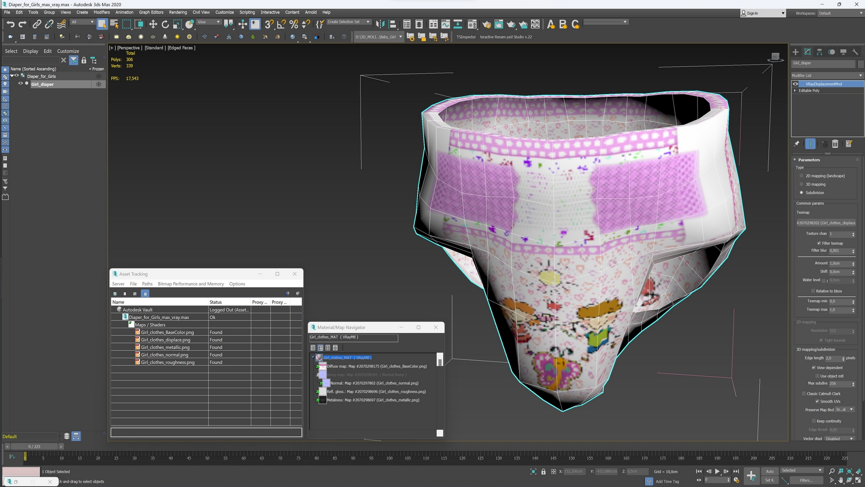Image resolution: width=865 pixels, height=487 pixels.
Task: Toggle the Angle Snap tool
Action: pyautogui.click(x=281, y=24)
